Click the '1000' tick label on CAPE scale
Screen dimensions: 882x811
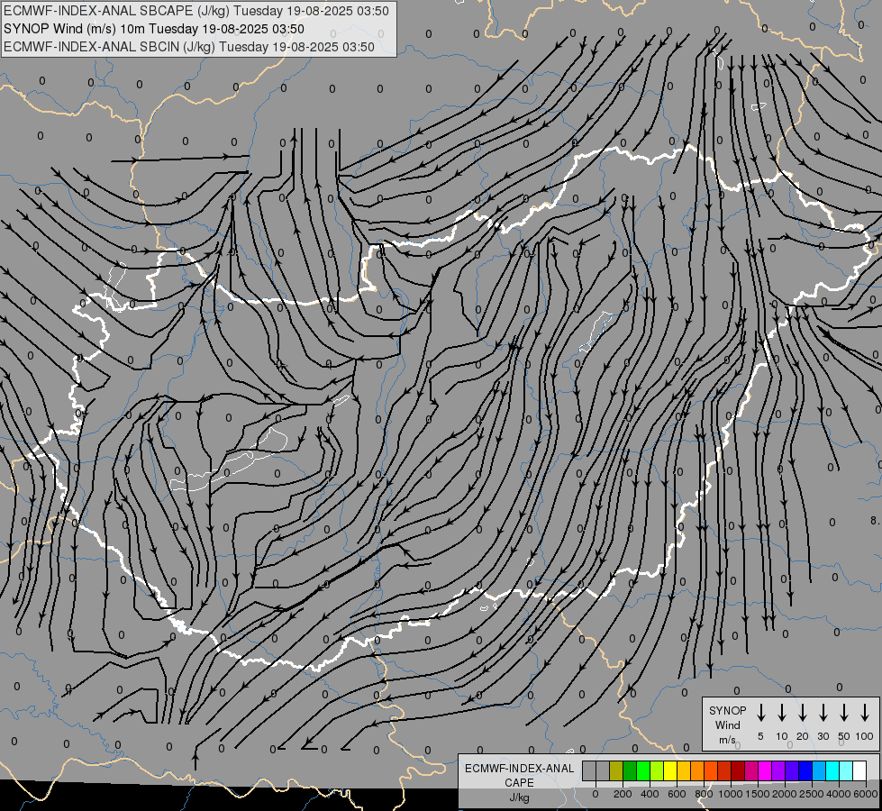(731, 794)
